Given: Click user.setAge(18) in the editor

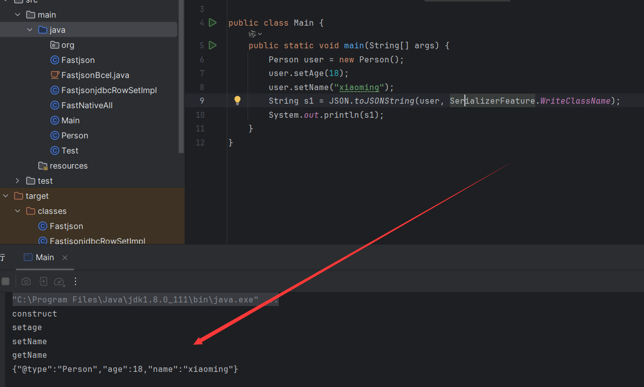Looking at the screenshot, I should pos(308,73).
